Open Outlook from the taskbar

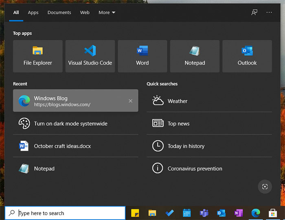[x=221, y=213]
